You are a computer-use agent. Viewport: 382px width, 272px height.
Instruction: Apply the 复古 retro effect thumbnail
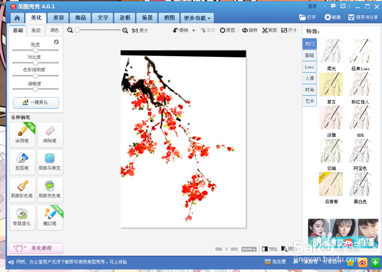coord(331,84)
